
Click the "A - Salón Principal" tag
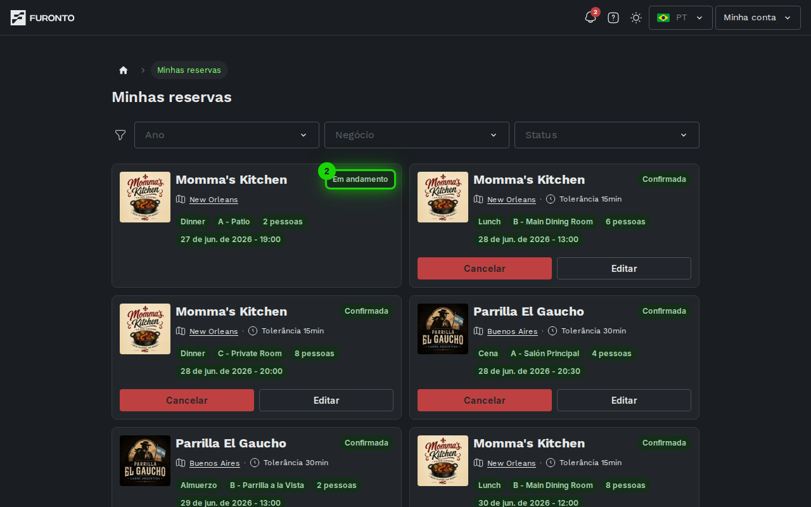click(545, 354)
